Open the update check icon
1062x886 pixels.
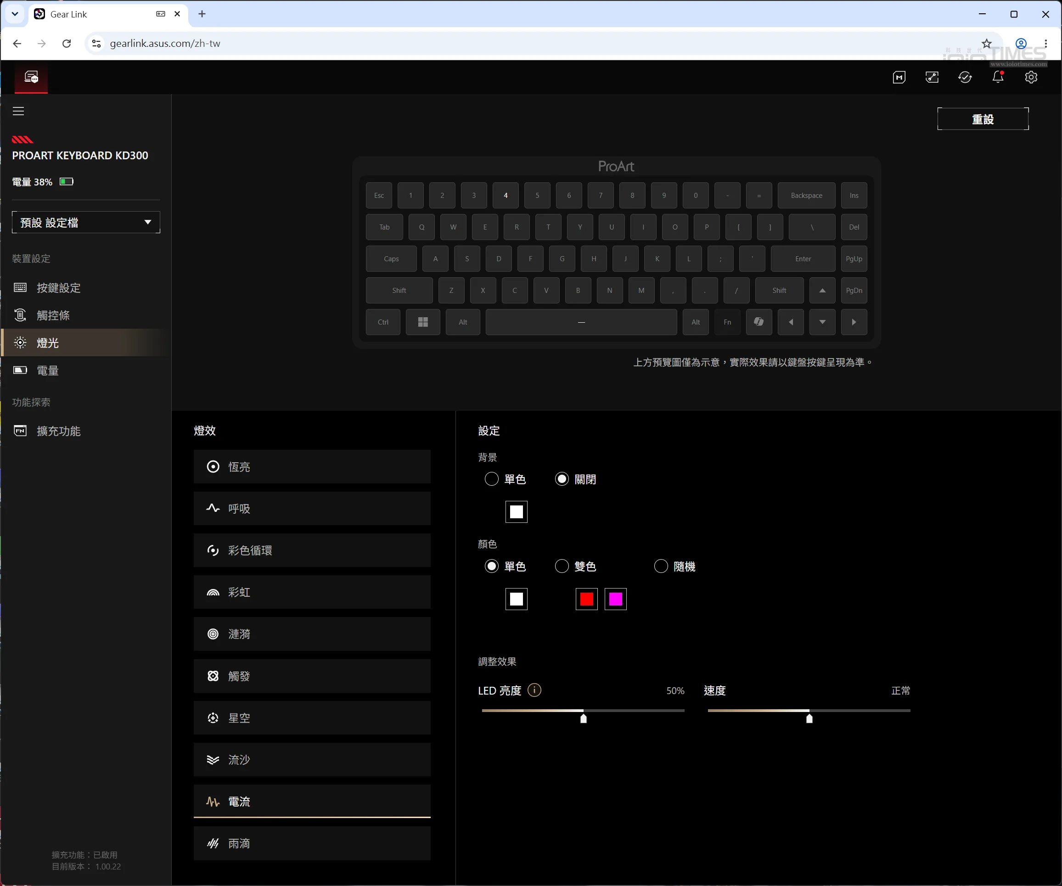(x=965, y=78)
